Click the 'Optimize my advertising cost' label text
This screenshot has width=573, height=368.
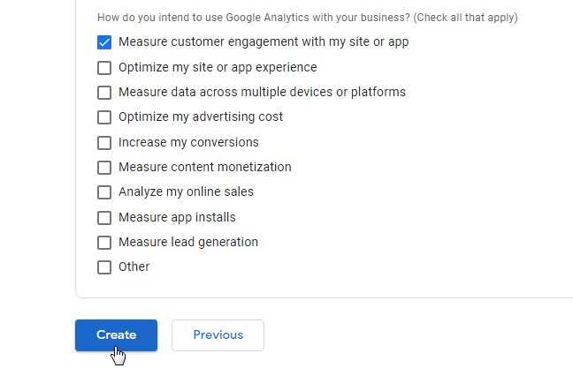(x=201, y=117)
